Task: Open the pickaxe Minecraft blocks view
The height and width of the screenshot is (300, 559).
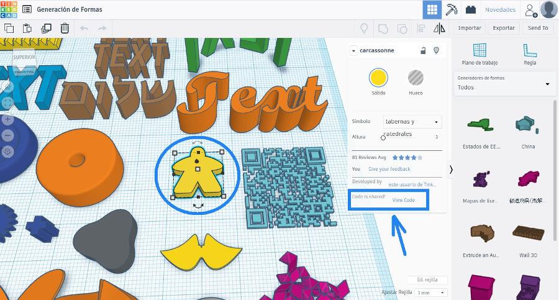Action: pyautogui.click(x=452, y=10)
